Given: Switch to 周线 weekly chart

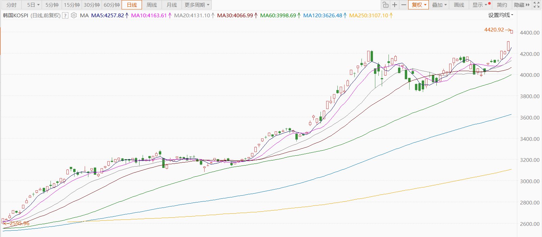Looking at the screenshot, I should pos(152,5).
